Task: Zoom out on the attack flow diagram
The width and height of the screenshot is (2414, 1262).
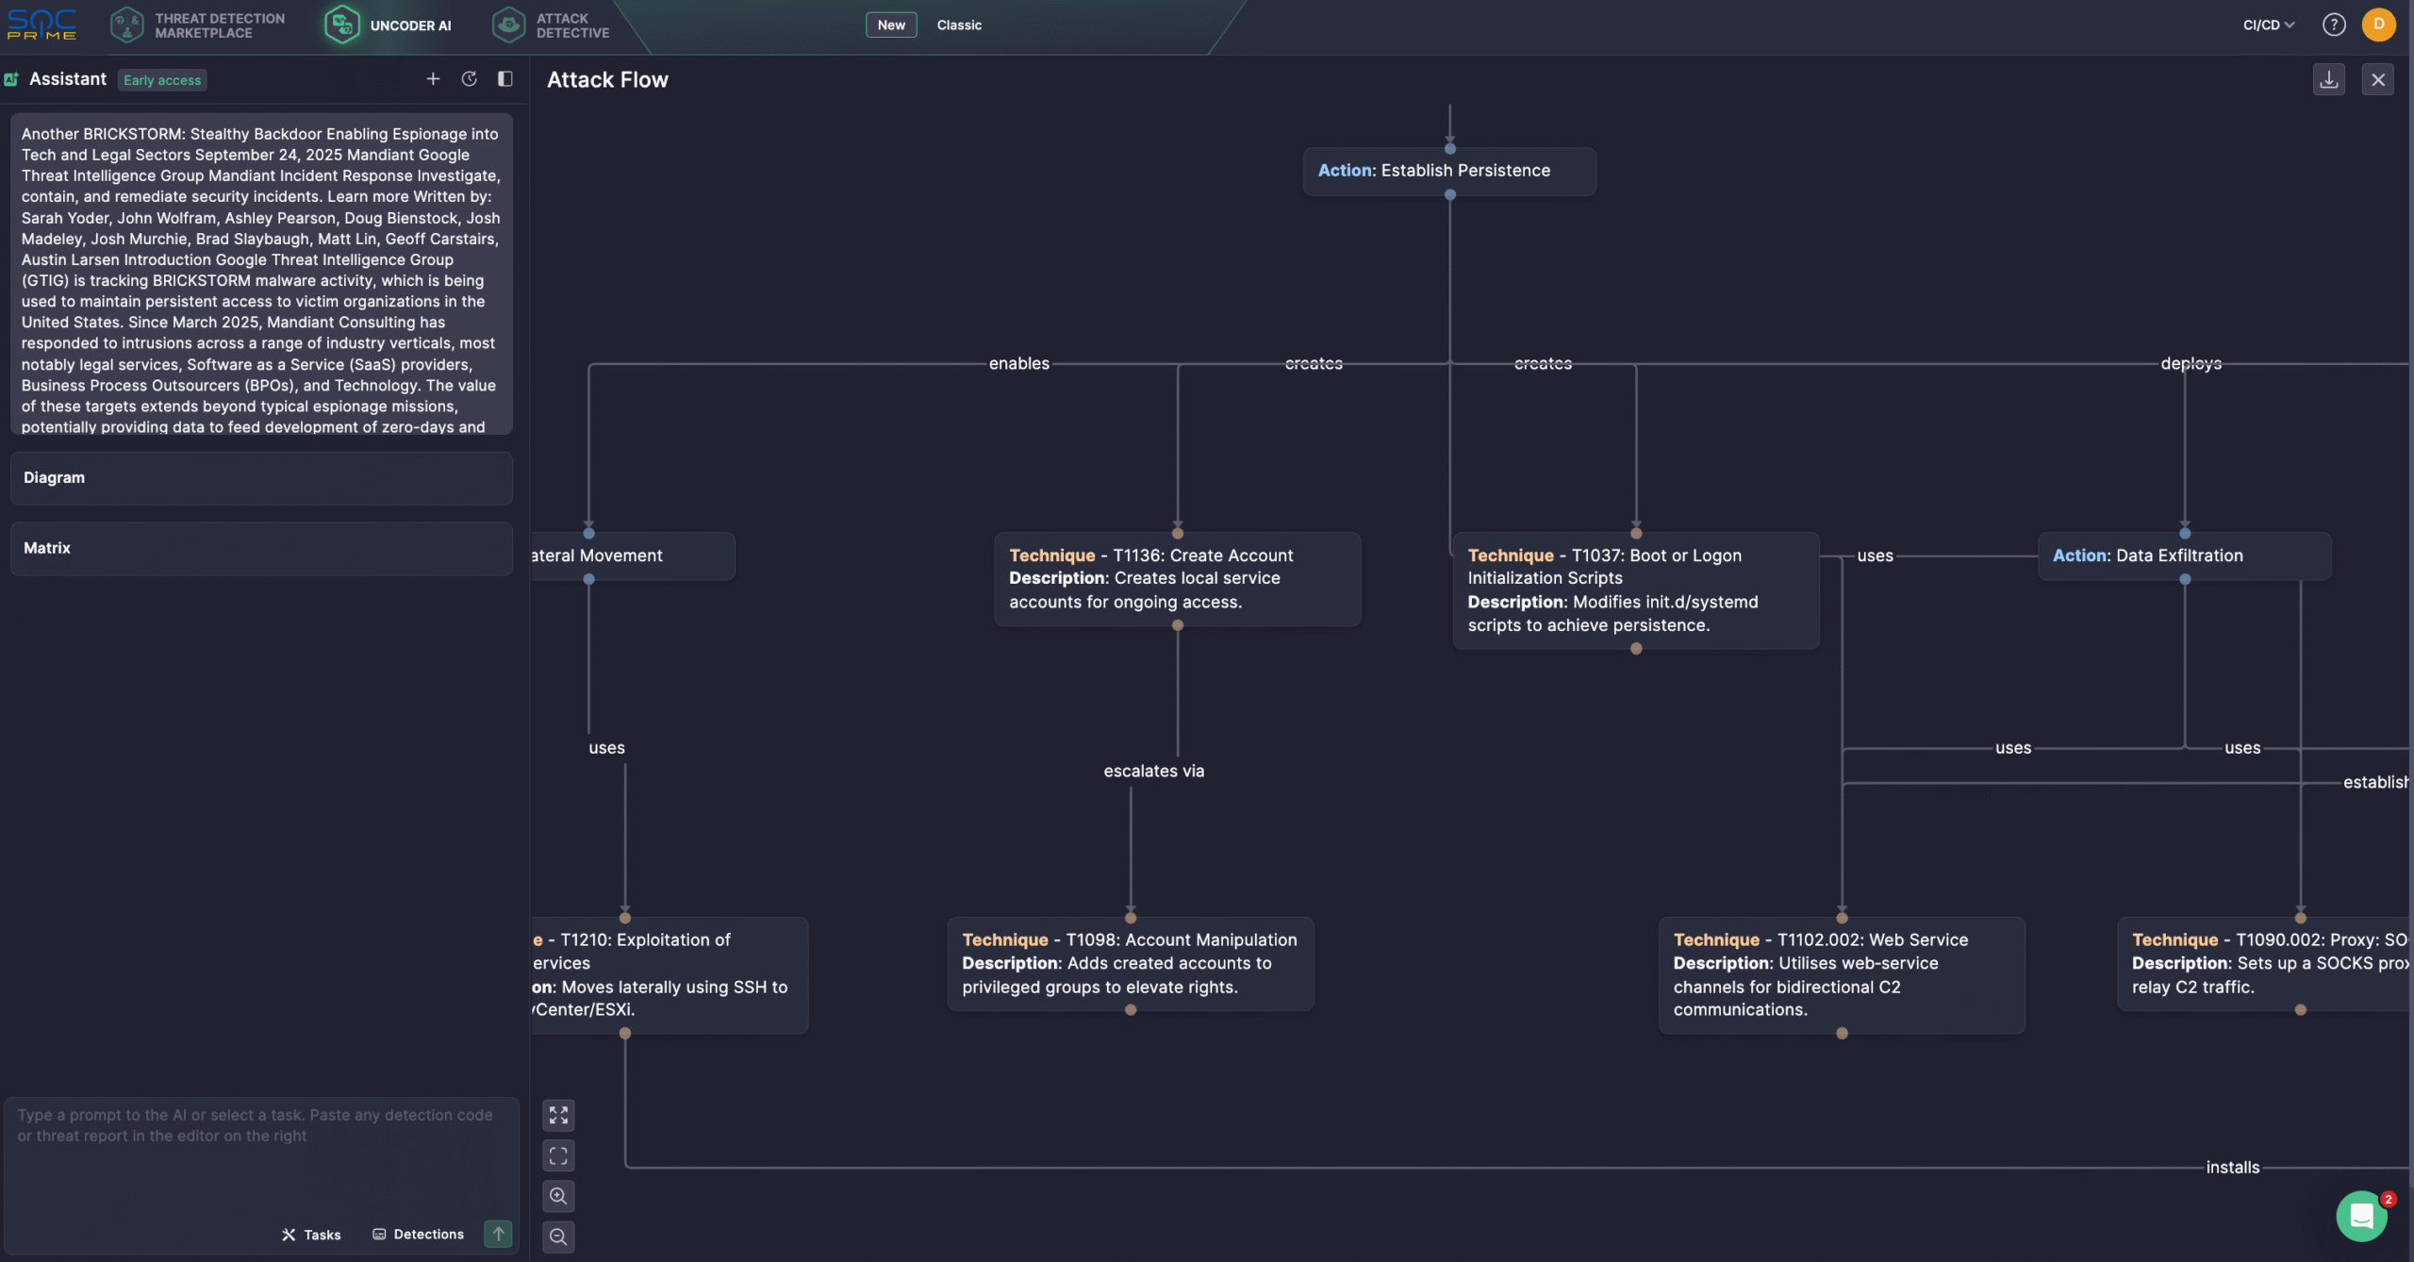Action: pyautogui.click(x=558, y=1237)
